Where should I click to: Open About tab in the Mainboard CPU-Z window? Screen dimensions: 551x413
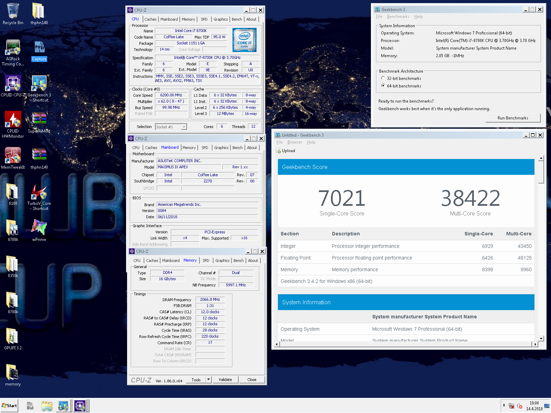point(252,148)
